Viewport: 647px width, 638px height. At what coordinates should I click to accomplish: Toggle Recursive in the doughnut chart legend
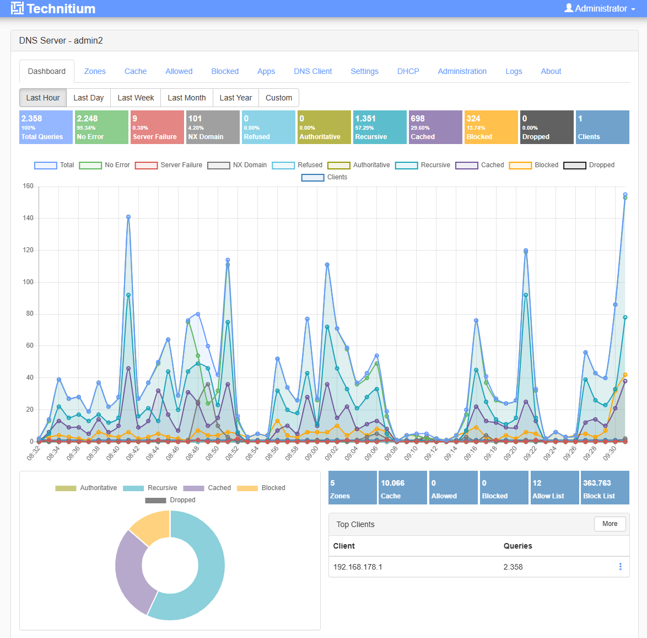(x=150, y=488)
